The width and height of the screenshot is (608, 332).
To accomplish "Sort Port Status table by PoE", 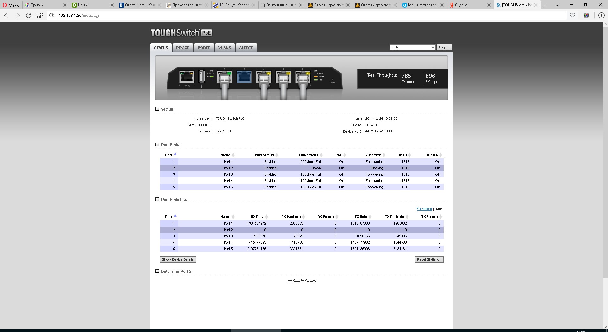I will pyautogui.click(x=340, y=155).
